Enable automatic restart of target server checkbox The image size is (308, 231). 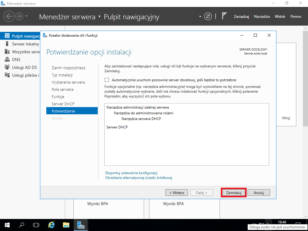107,80
